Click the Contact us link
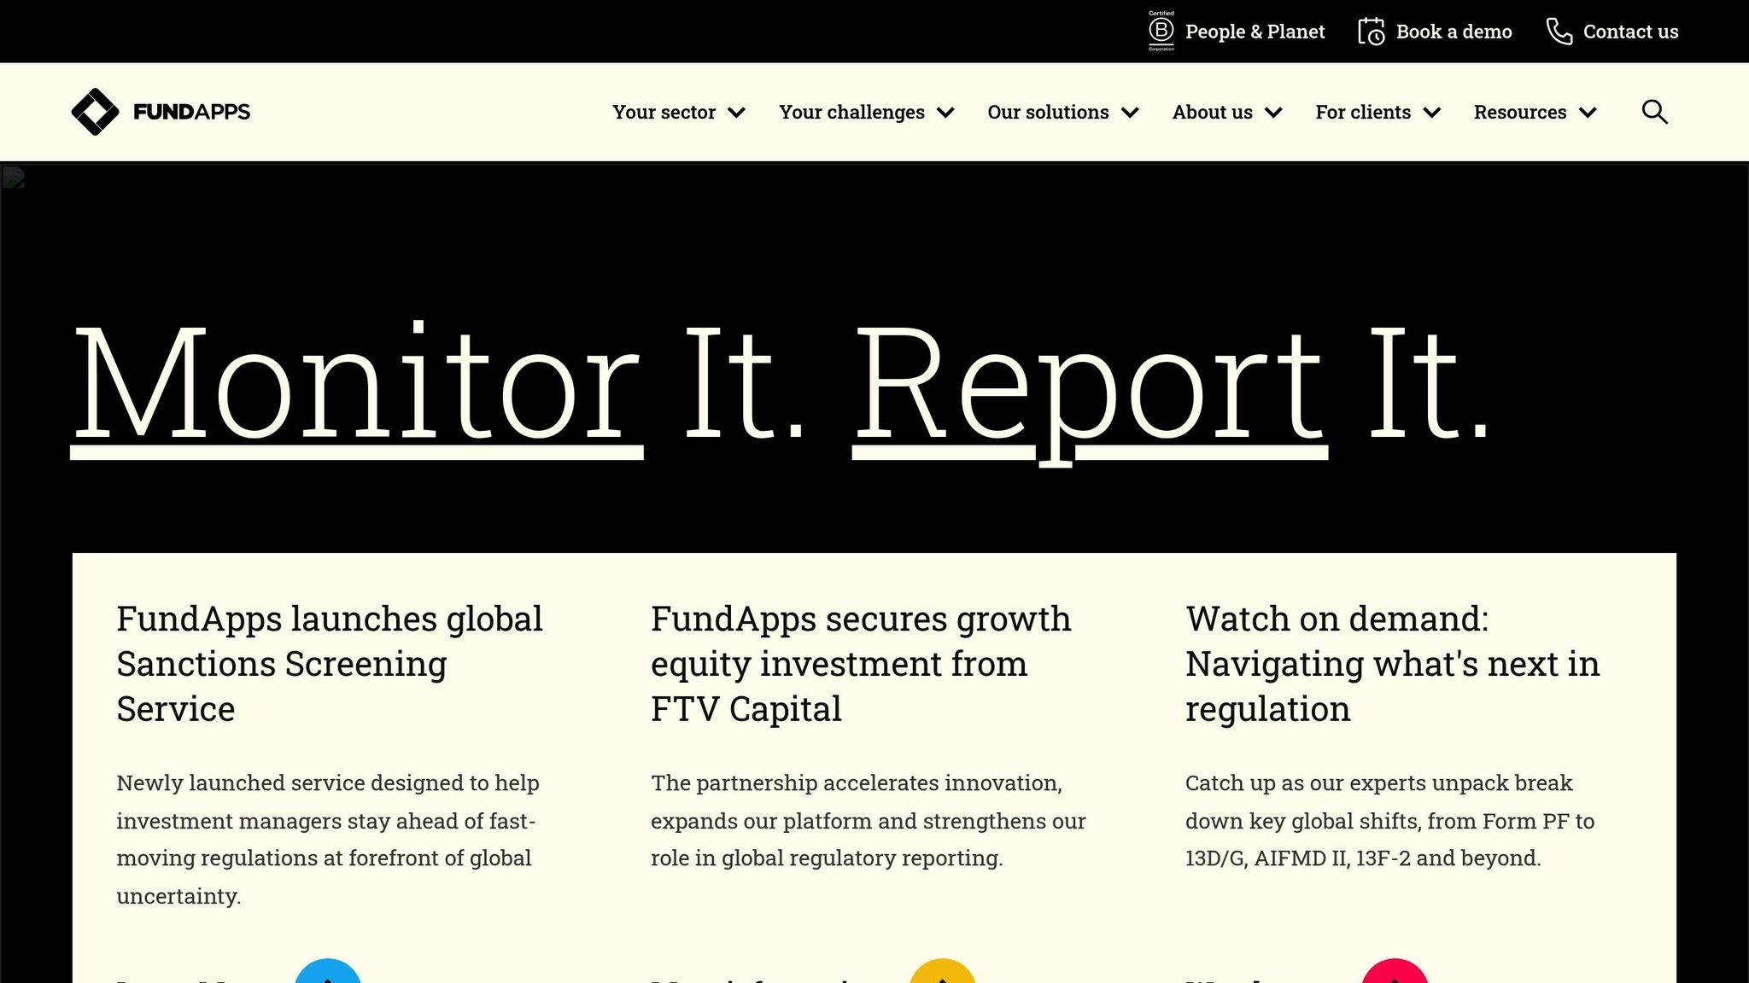Screen dimensions: 1749x983 1630,32
